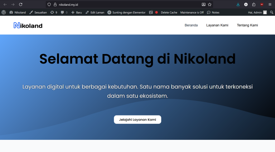
Task: Open the Tentang Kami nav link
Action: point(247,25)
